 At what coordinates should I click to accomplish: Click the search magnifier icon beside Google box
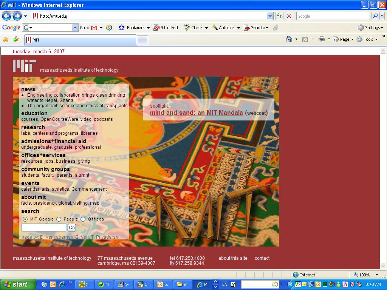click(375, 16)
